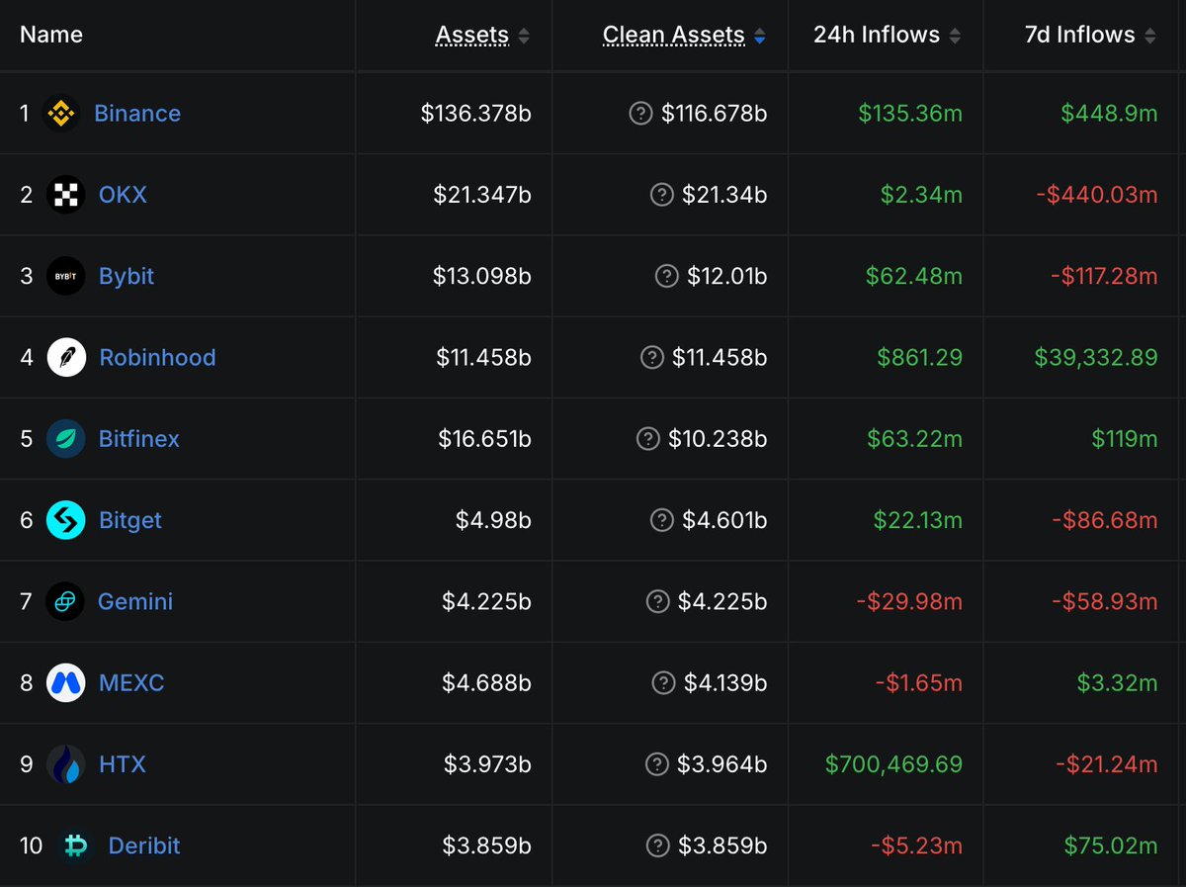Sort by 7d Inflows arrows

[x=1150, y=37]
